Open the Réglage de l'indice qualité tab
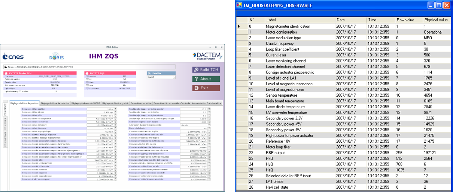Image resolution: width=453 pixels, height=192 pixels. tap(115, 103)
